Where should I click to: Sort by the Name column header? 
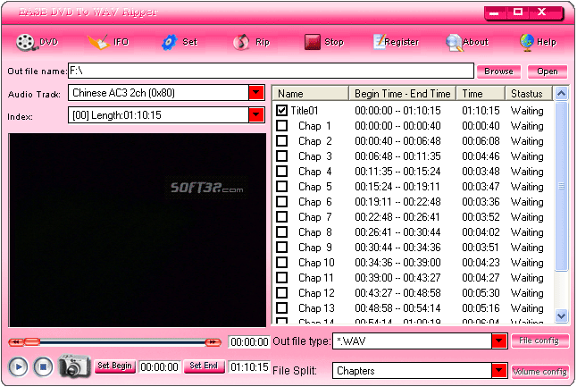311,94
